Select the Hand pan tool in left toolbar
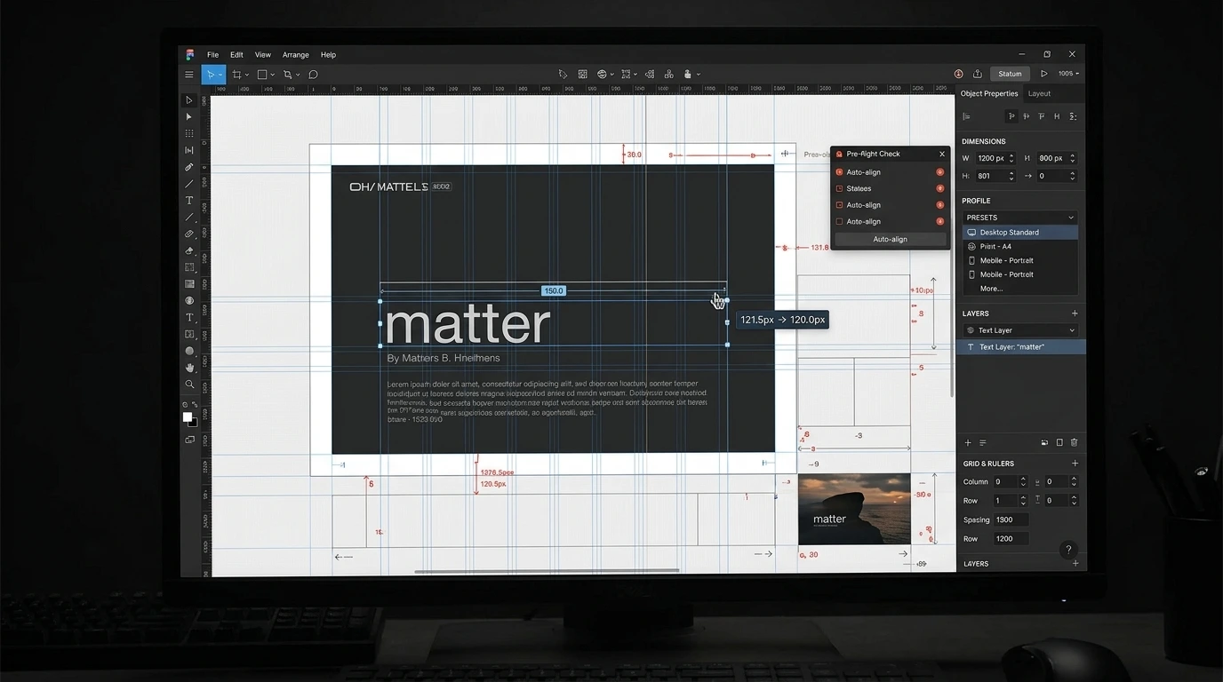Image resolution: width=1223 pixels, height=682 pixels. point(189,368)
